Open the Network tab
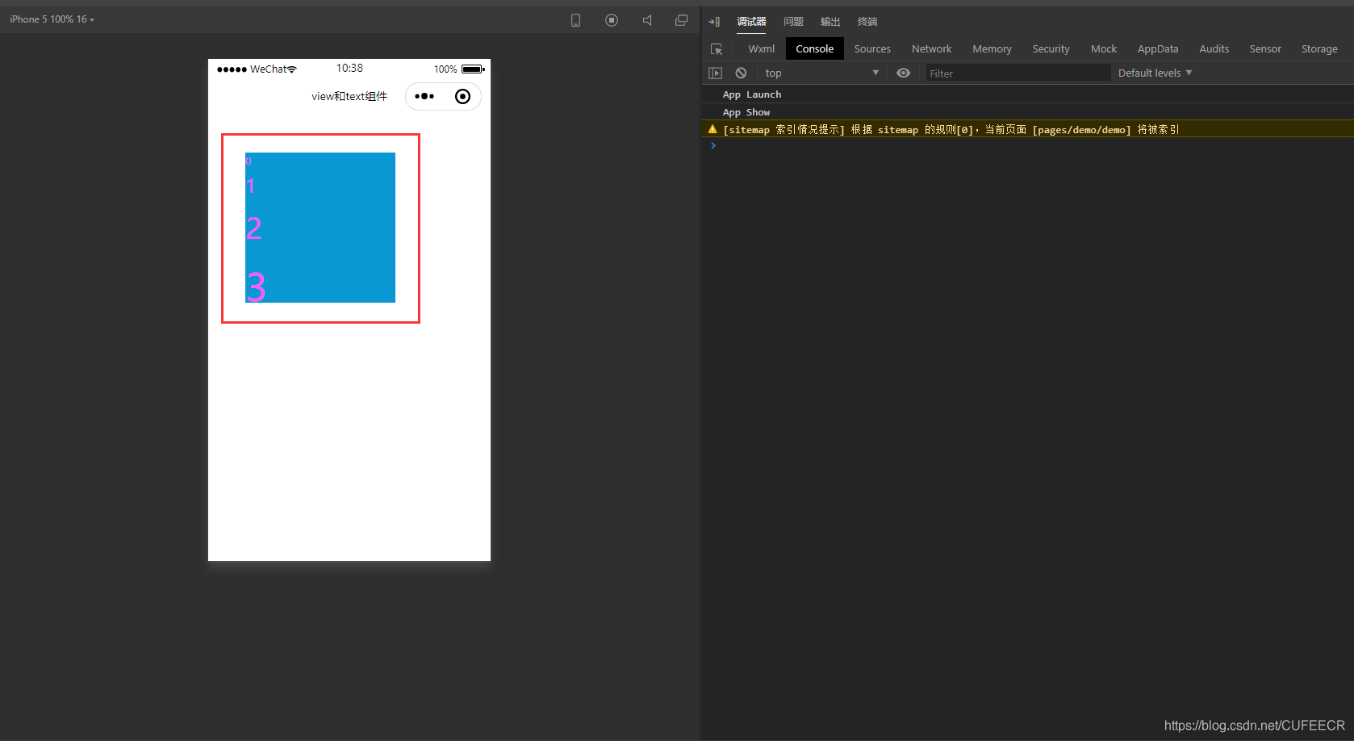 932,49
